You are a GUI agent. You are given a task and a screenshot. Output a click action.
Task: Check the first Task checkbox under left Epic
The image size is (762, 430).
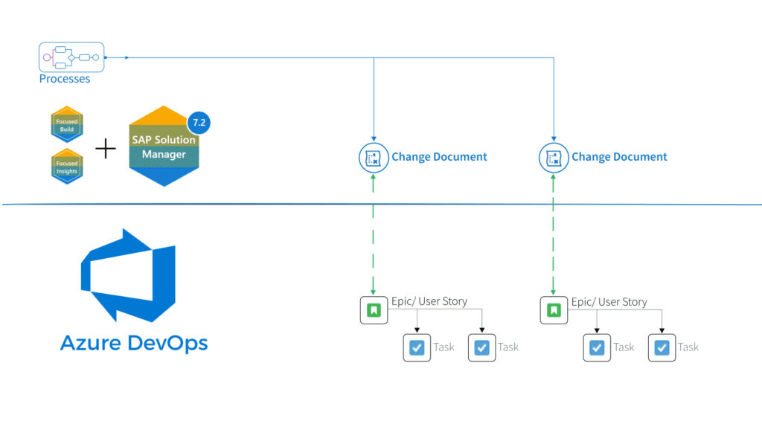pos(417,347)
